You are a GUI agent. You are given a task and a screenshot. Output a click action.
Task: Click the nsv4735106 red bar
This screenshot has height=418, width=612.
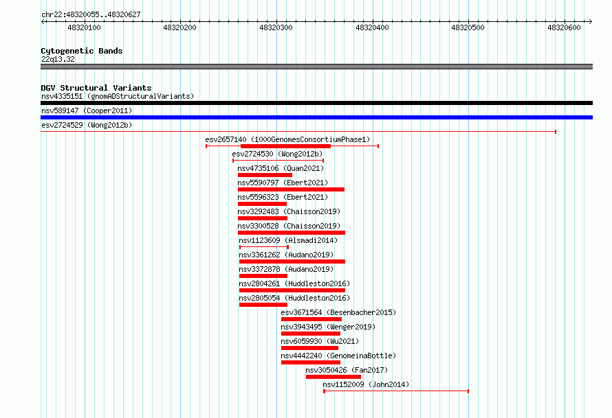(265, 175)
